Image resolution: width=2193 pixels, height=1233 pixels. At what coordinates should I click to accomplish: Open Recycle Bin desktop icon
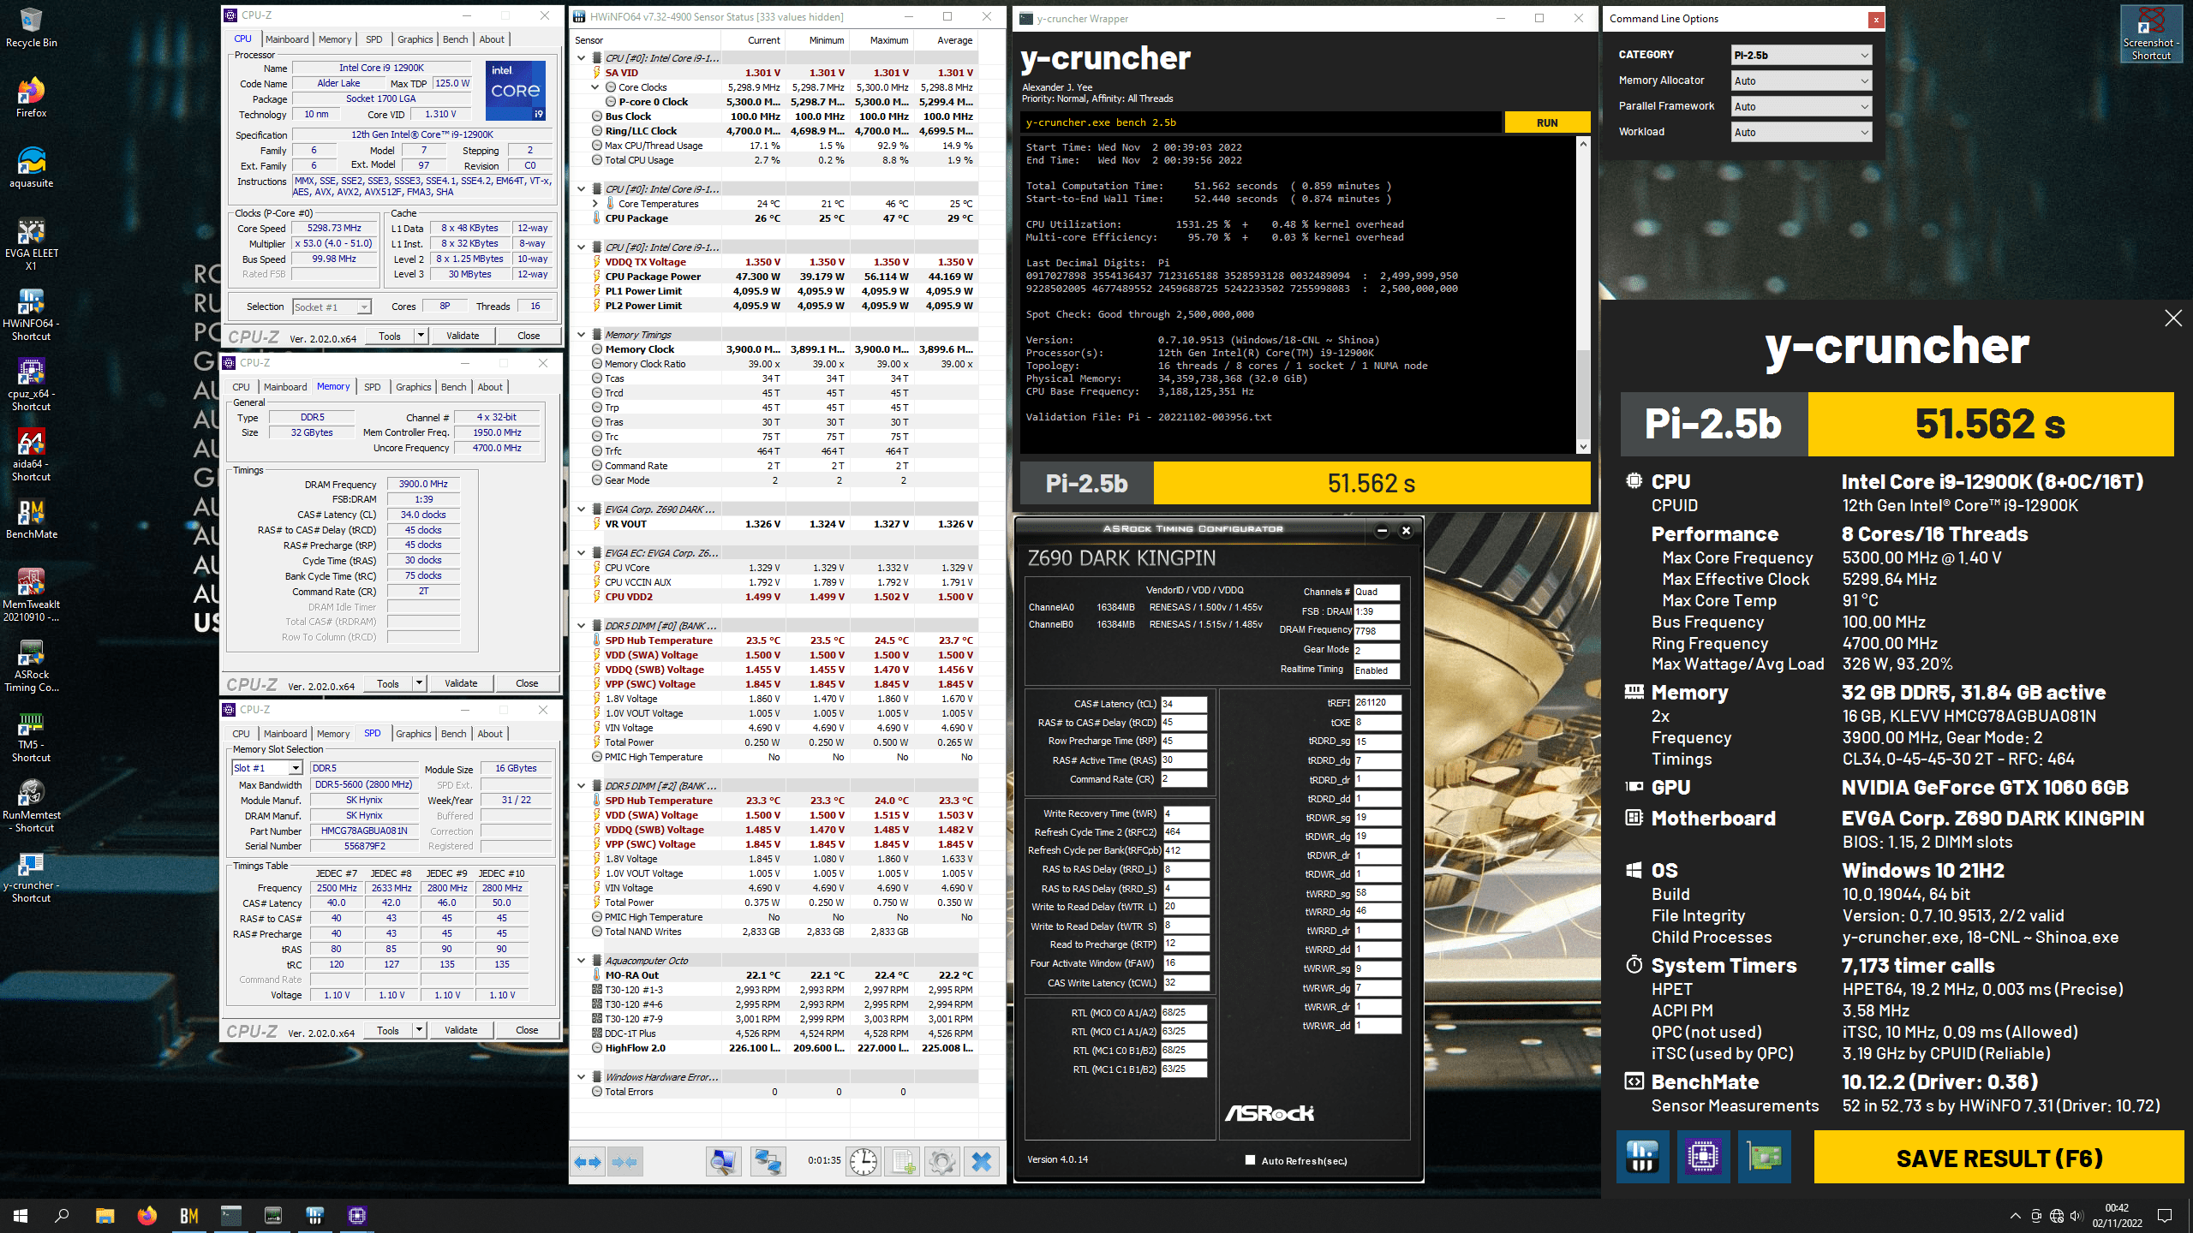(x=31, y=27)
